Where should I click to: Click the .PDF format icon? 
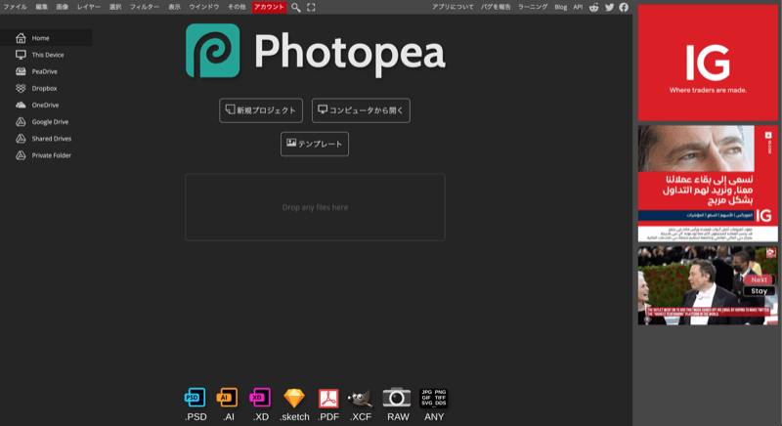tap(328, 398)
